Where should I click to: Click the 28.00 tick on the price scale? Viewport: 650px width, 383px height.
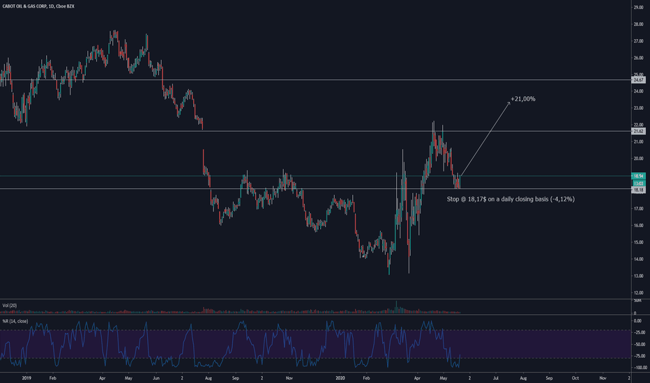[x=638, y=24]
